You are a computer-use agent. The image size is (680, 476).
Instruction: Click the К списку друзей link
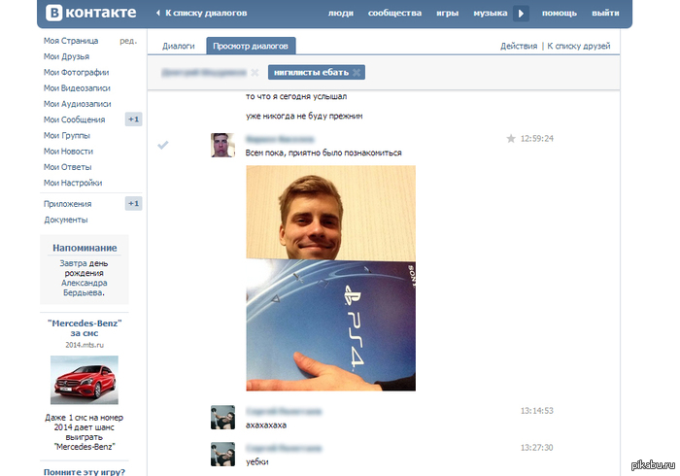click(x=579, y=46)
